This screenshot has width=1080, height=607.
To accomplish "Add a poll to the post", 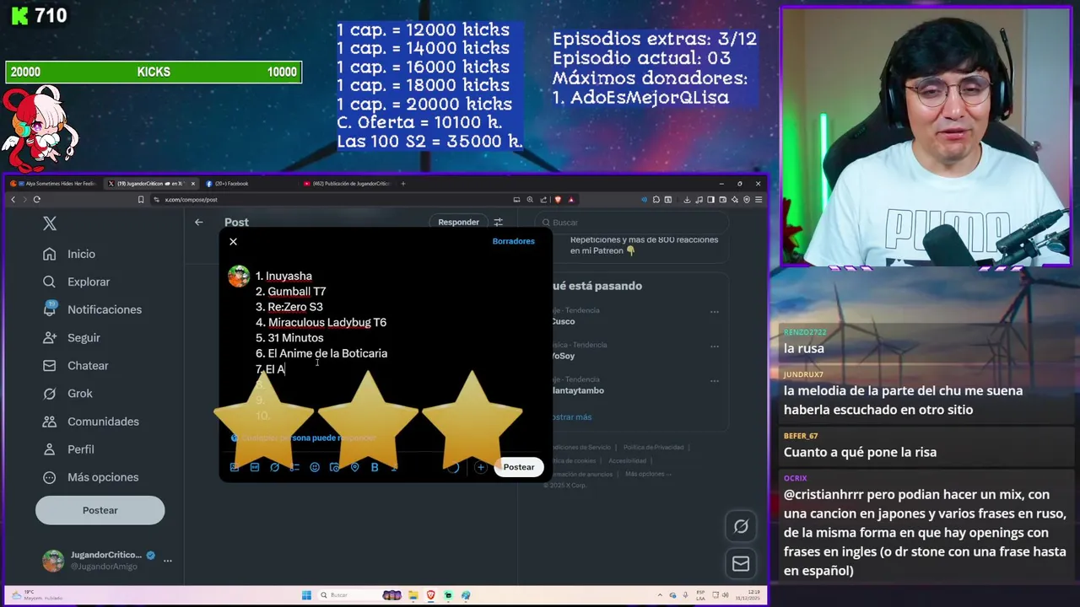I will coord(294,467).
